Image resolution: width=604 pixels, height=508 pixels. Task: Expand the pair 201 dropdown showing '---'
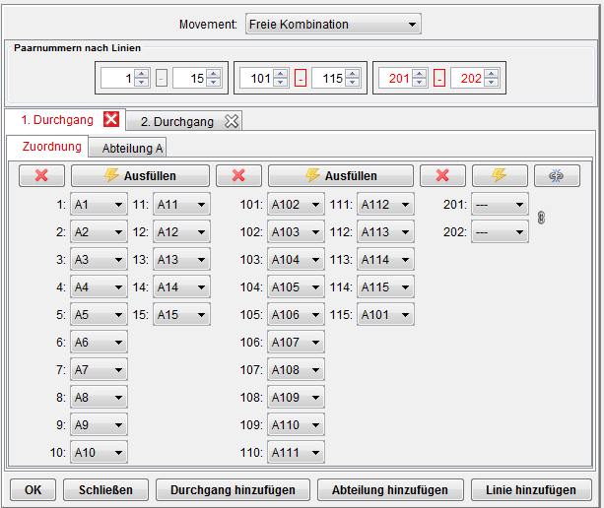click(x=501, y=205)
